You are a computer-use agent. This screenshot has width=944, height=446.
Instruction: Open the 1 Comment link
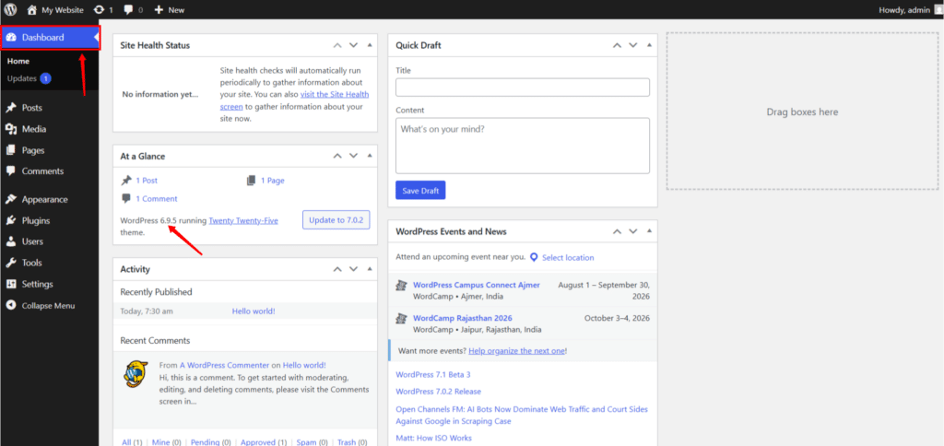click(x=157, y=199)
